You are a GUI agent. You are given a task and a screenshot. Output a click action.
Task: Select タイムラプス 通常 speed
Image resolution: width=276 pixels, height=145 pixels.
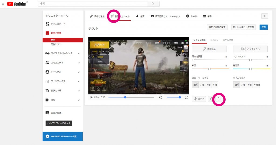pyautogui.click(x=237, y=85)
